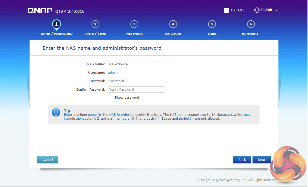
Task: Click the TS-328 NAS device icon
Action: coord(226,10)
